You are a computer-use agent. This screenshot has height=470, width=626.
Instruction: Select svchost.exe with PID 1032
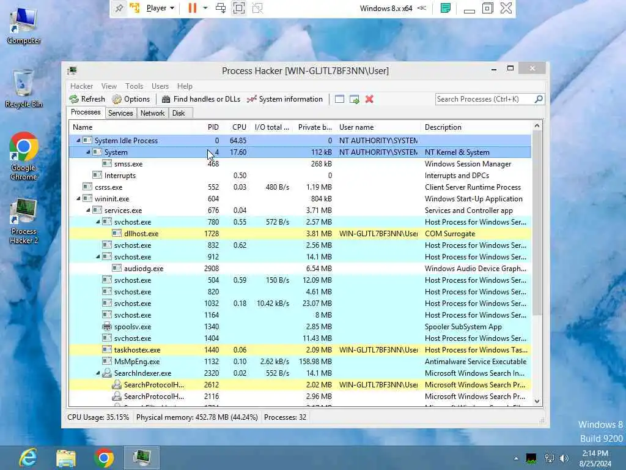click(x=300, y=304)
